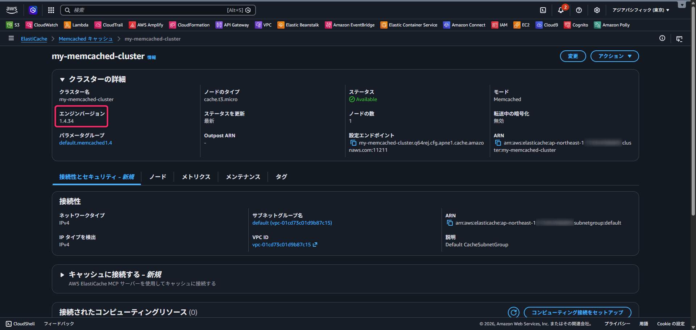The height and width of the screenshot is (330, 696).
Task: Click the 変更 button
Action: pyautogui.click(x=573, y=56)
